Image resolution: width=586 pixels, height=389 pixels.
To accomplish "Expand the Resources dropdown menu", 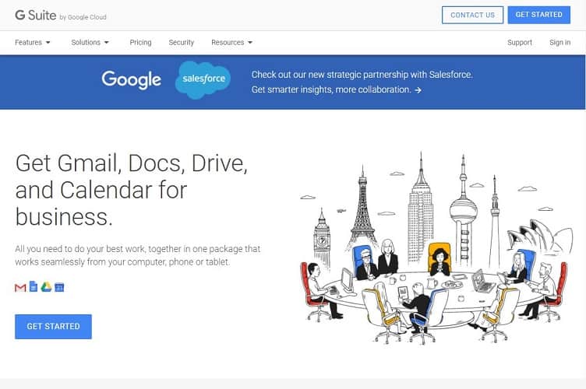I will click(x=231, y=43).
